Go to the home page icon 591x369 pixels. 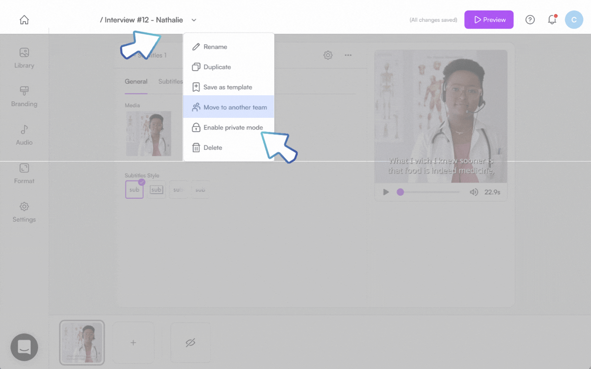[x=24, y=20]
